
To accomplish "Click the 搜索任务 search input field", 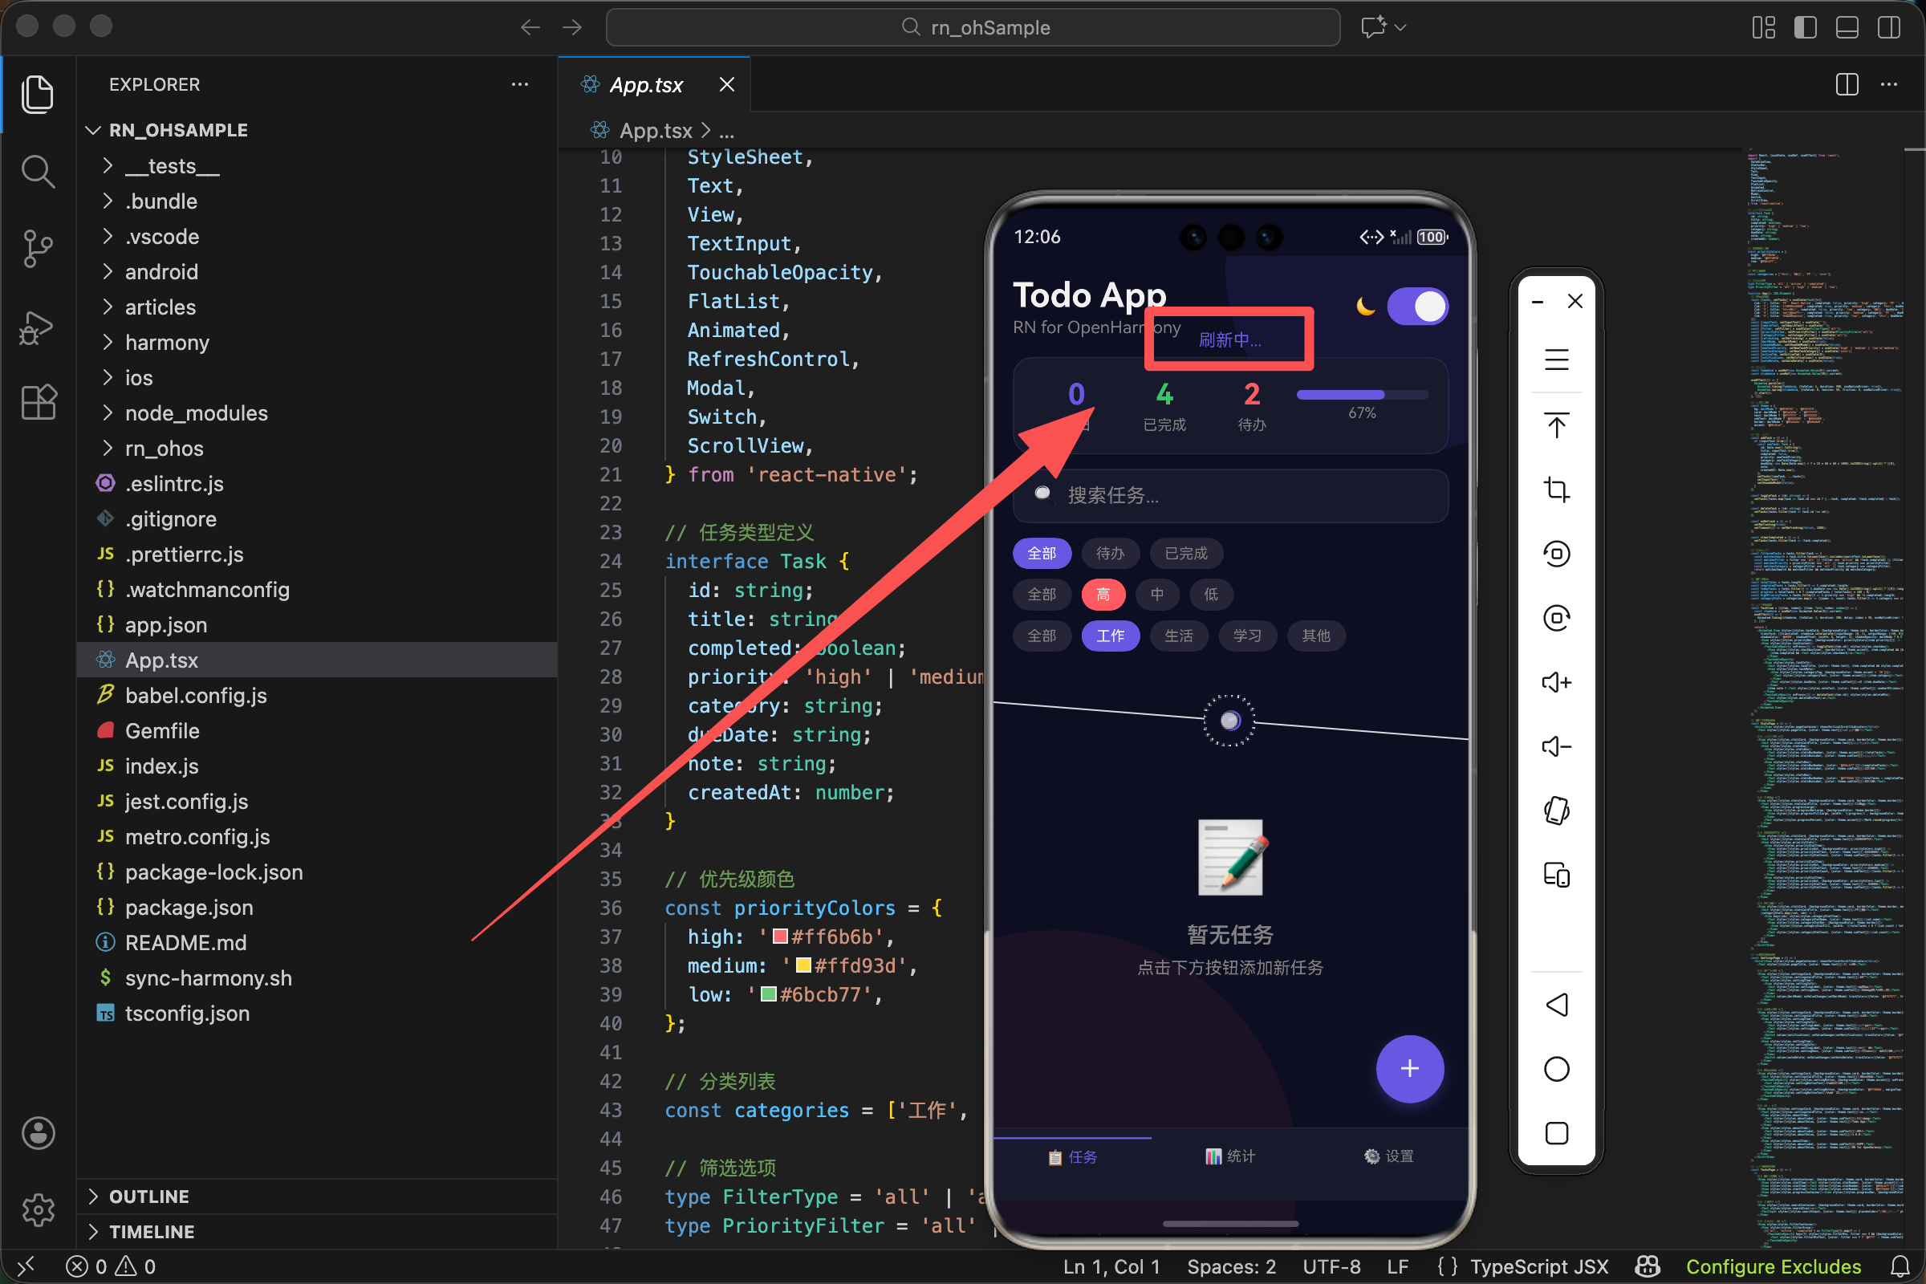I will click(x=1230, y=495).
